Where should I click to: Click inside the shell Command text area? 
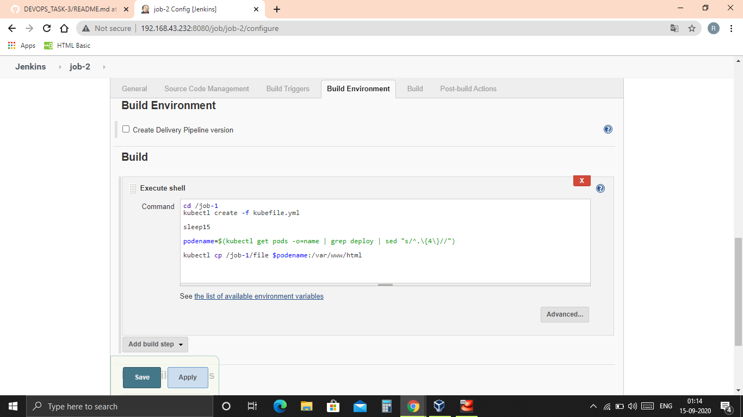pyautogui.click(x=385, y=241)
